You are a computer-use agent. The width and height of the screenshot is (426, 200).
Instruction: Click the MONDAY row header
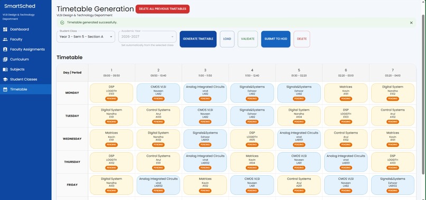pos(72,93)
